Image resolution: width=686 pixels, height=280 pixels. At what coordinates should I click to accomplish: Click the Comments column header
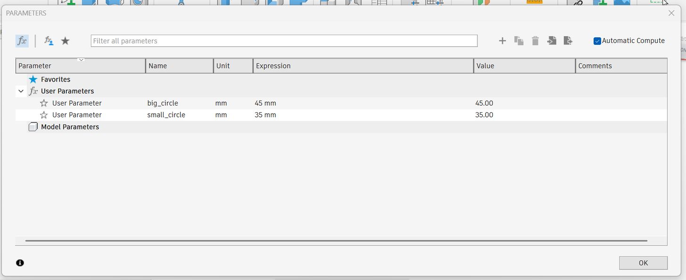pyautogui.click(x=621, y=66)
